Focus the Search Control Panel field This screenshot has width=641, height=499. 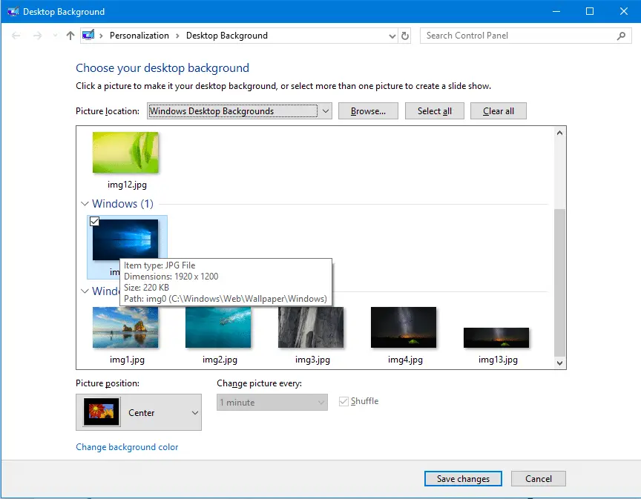(525, 36)
